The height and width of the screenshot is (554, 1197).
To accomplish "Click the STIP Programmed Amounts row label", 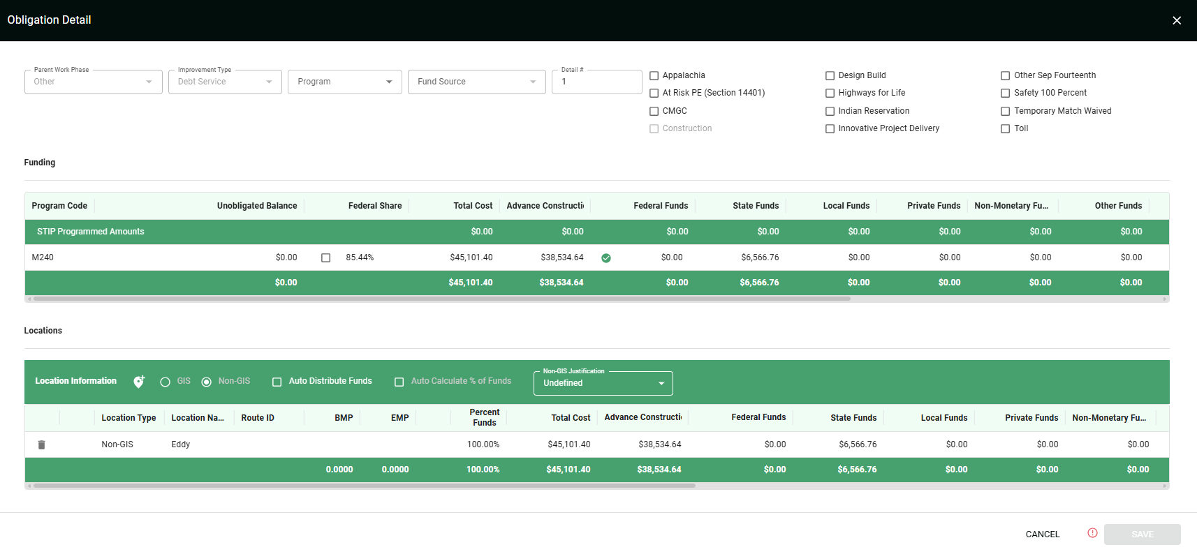I will 91,232.
